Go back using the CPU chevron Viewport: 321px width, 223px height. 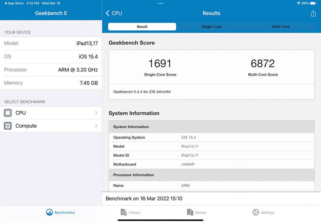pyautogui.click(x=108, y=13)
